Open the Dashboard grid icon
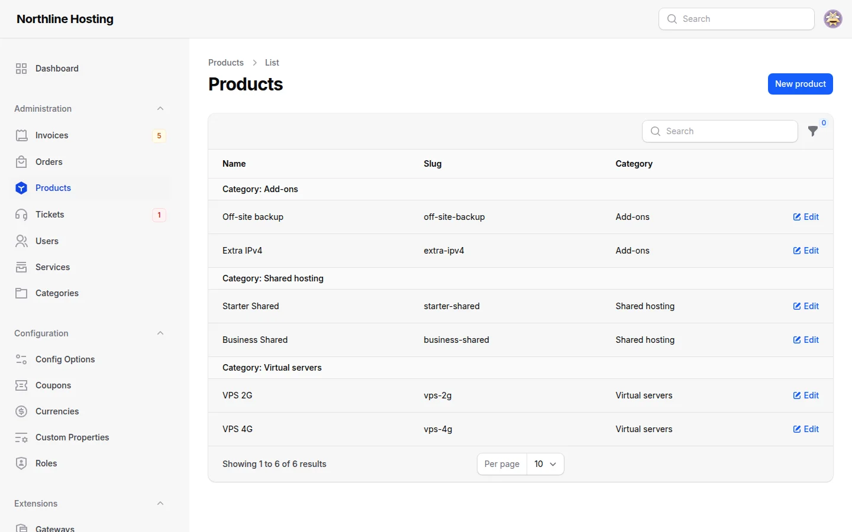The width and height of the screenshot is (852, 532). tap(21, 69)
